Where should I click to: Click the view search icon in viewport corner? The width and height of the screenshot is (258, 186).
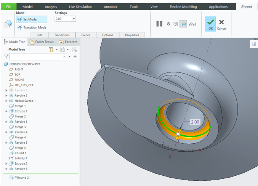[253, 44]
